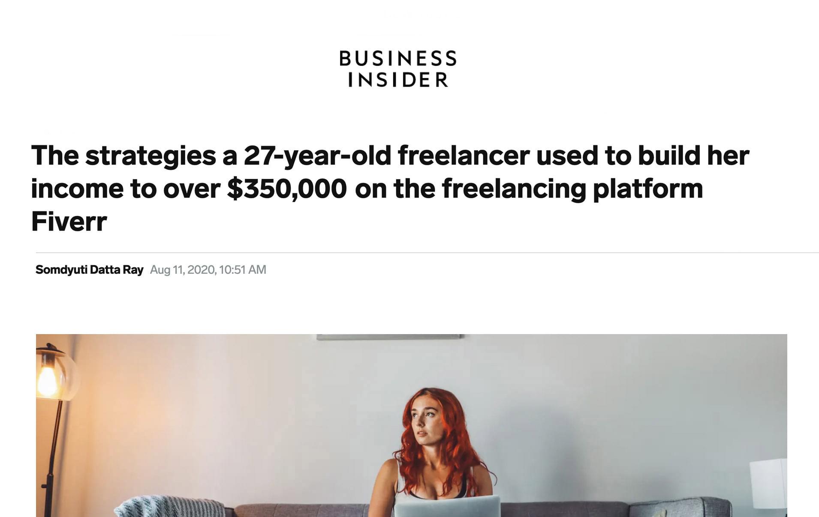Click the word "income" in the headline

(x=77, y=189)
